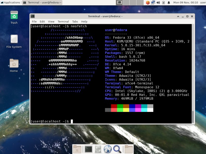The image size is (206, 154).
Task: Click the volume speaker tray icon
Action: coord(158,3)
